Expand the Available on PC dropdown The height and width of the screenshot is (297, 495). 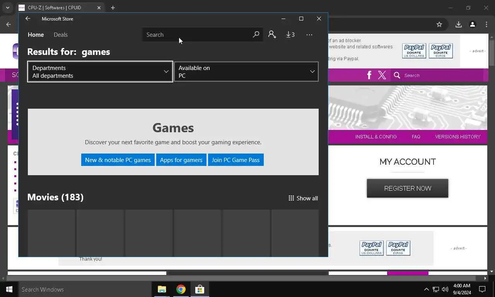click(x=246, y=72)
